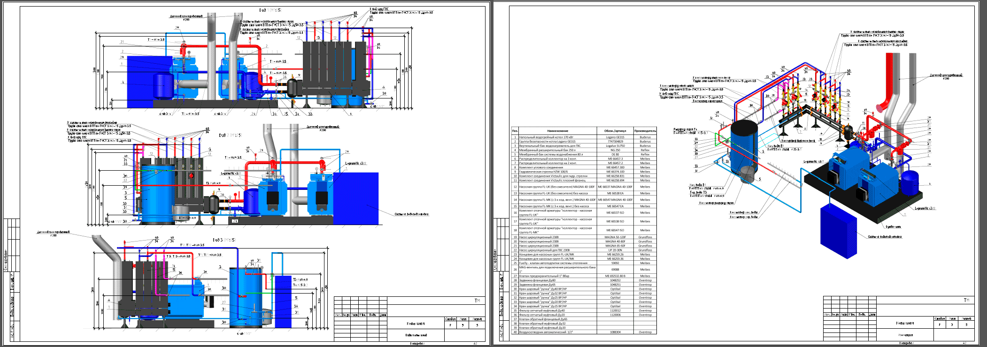Click the article cell "ME 66538 ISO"
This screenshot has width=987, height=347.
coord(615,221)
